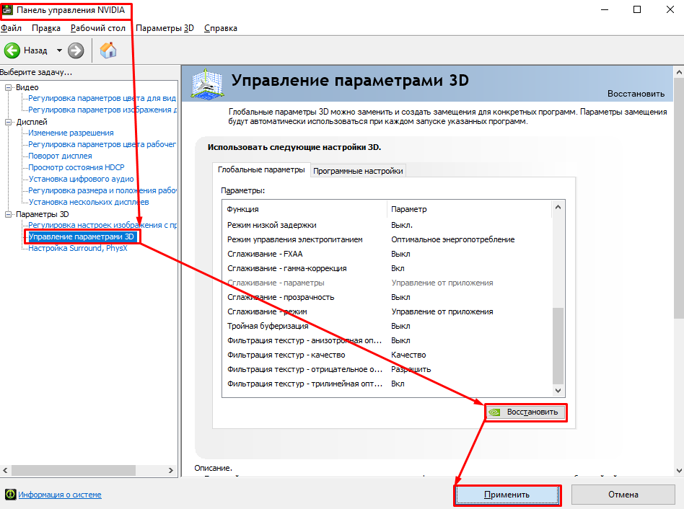The height and width of the screenshot is (509, 684).
Task: Click main page scroll-down arrow
Action: [x=679, y=470]
